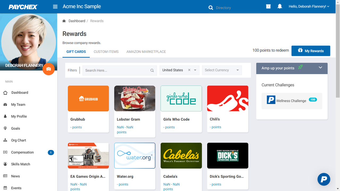This screenshot has height=191, width=340.
Task: Click the Directory search magnifier icon
Action: coord(211,8)
